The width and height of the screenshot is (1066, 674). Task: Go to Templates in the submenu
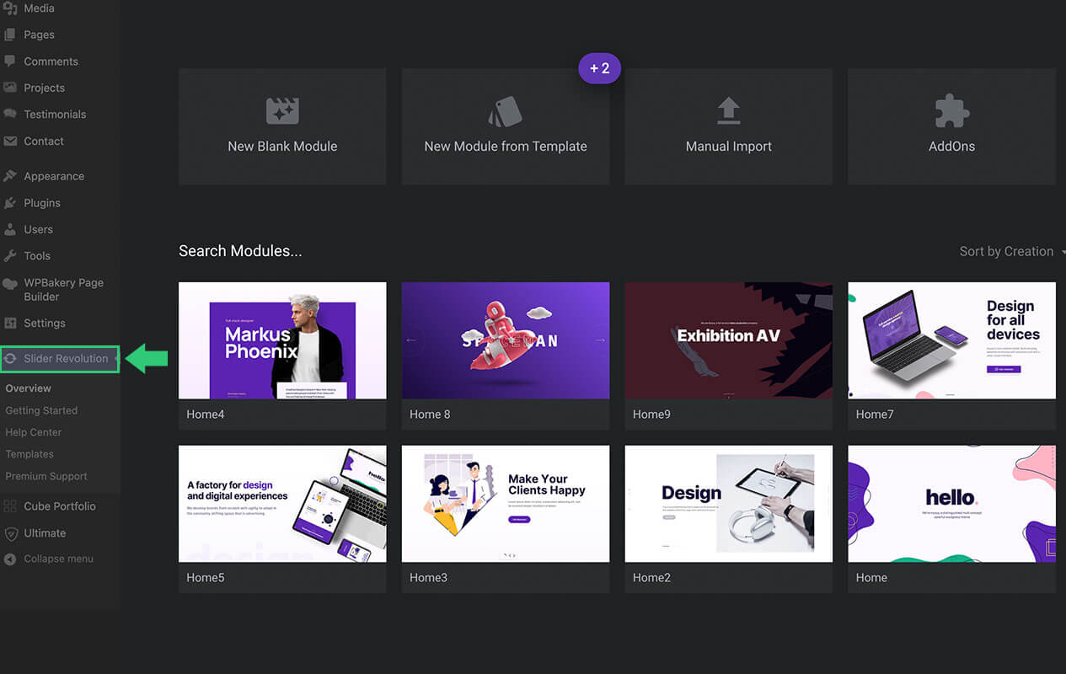pos(29,454)
